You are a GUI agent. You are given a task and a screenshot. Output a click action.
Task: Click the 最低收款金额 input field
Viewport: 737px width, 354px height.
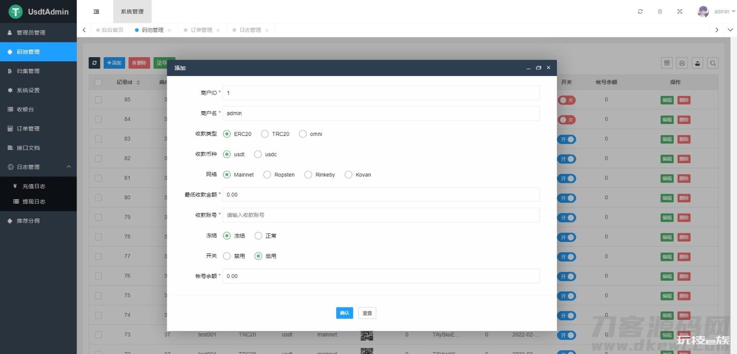click(x=381, y=195)
